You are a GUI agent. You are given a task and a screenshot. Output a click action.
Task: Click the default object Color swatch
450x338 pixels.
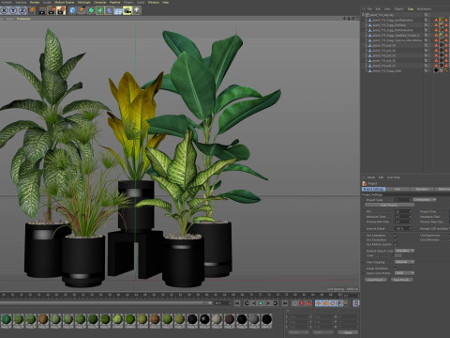[398, 255]
